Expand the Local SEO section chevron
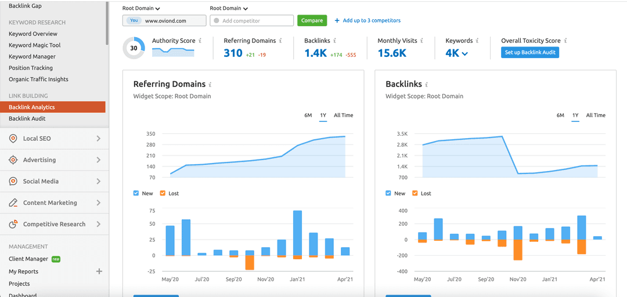 pyautogui.click(x=98, y=139)
